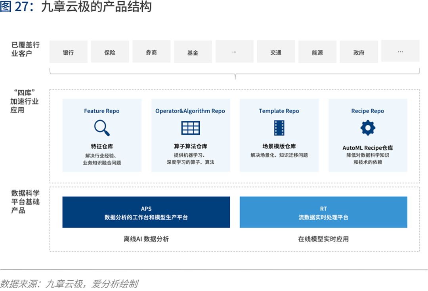Click the grid table Operator&Algorithm Repo icon
The image size is (428, 291).
(x=191, y=128)
